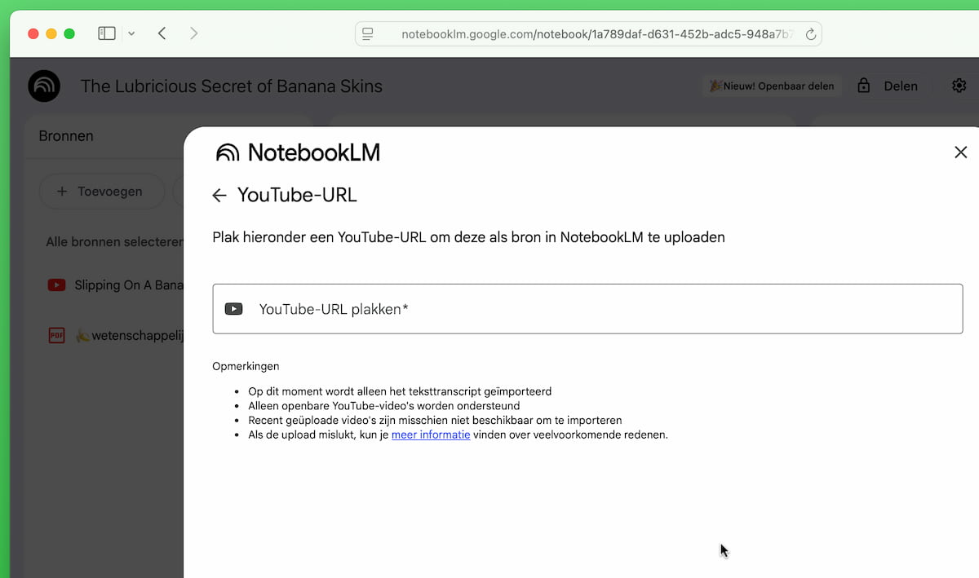Click the Toevoegen source button
Image resolution: width=979 pixels, height=578 pixels.
100,192
